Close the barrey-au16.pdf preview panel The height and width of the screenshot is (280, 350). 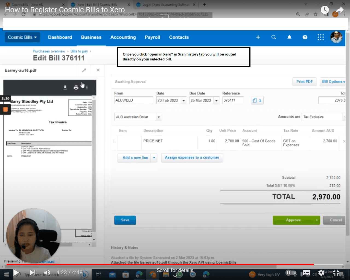tap(98, 70)
